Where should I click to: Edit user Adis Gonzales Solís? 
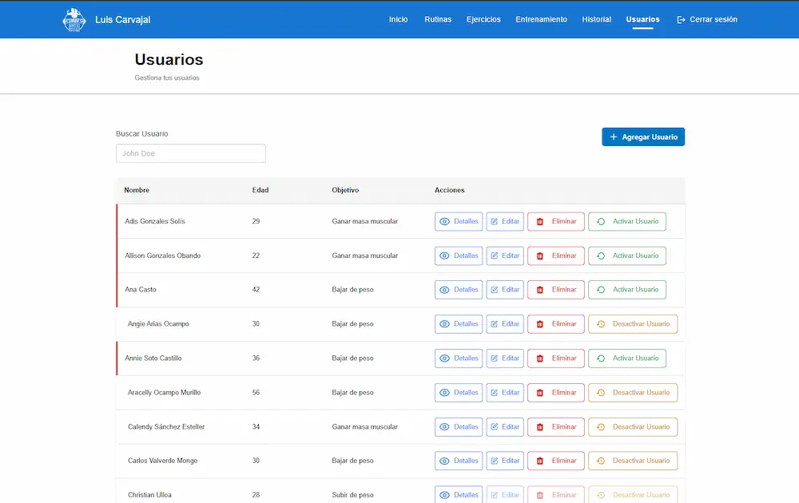tap(504, 221)
